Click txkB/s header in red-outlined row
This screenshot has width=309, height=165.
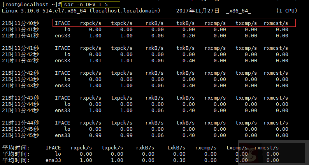click(185, 23)
